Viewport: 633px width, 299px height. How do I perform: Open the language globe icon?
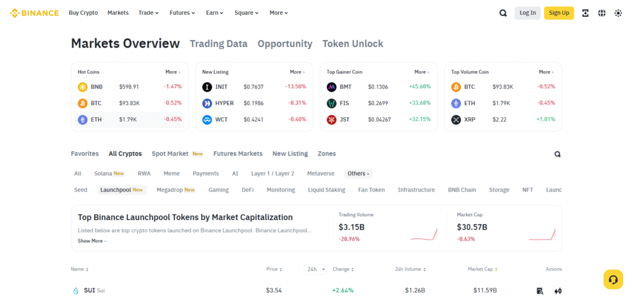(602, 13)
